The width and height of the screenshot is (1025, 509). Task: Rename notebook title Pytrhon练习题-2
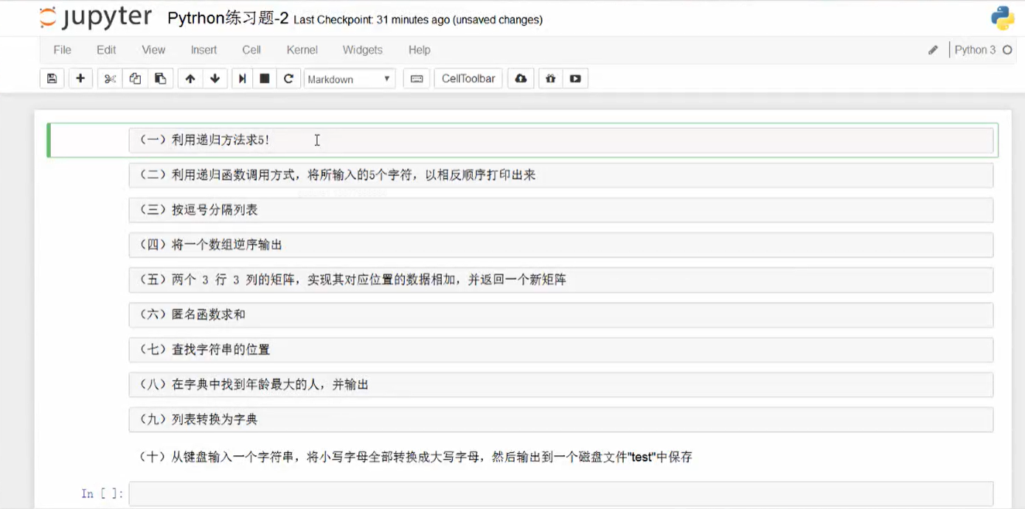tap(228, 18)
